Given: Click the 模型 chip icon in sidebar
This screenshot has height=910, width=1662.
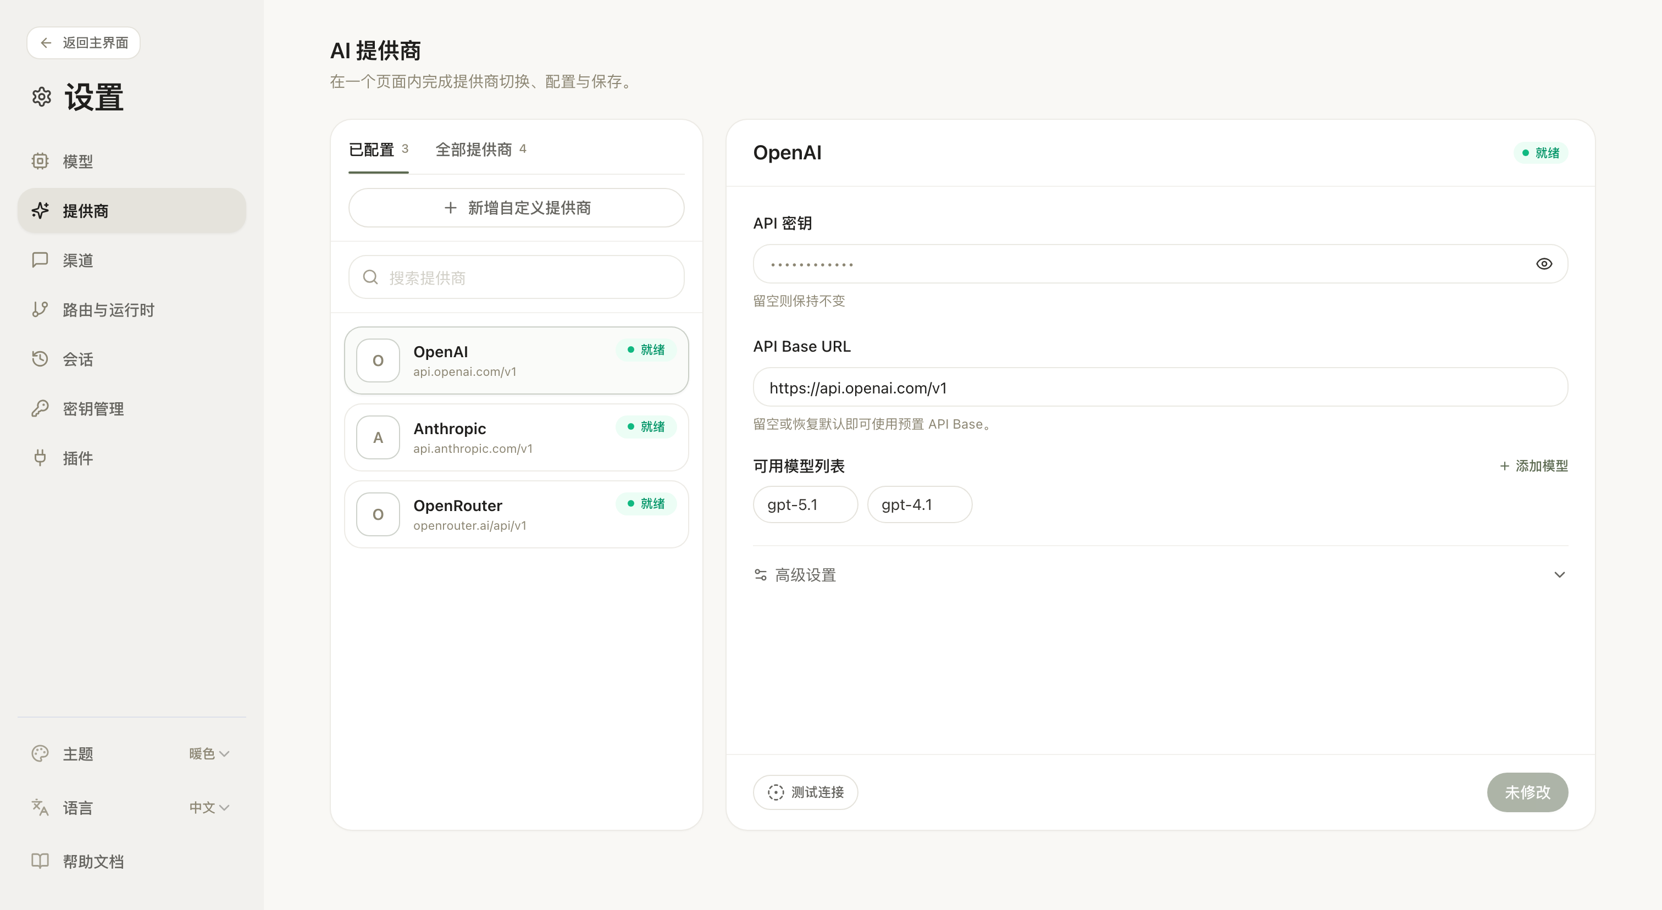Looking at the screenshot, I should point(40,161).
